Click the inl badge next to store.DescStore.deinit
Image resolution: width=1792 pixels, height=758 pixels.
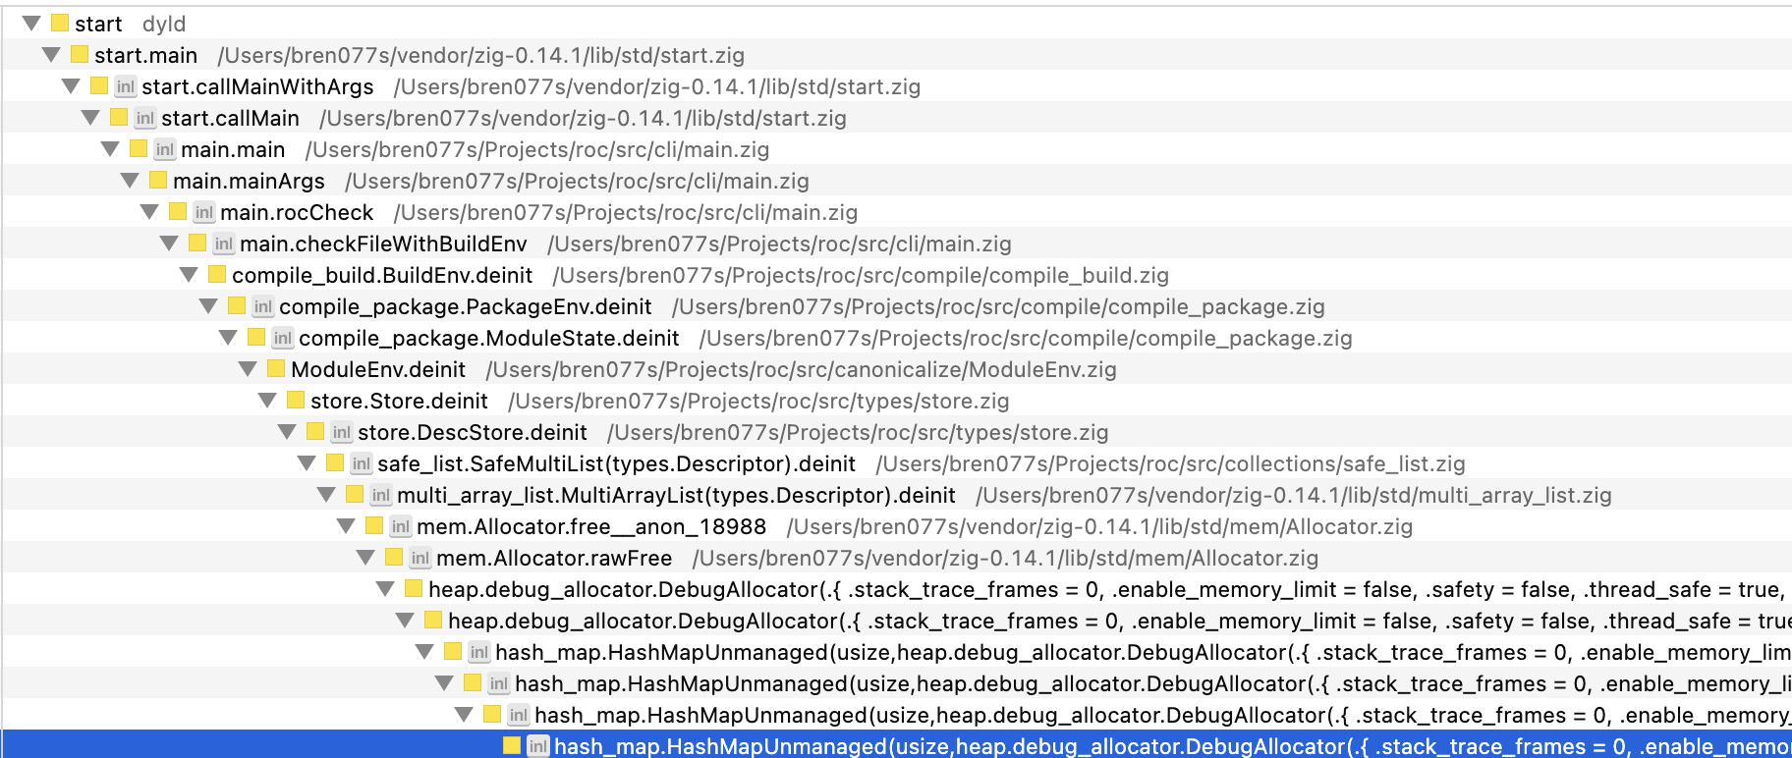point(342,432)
